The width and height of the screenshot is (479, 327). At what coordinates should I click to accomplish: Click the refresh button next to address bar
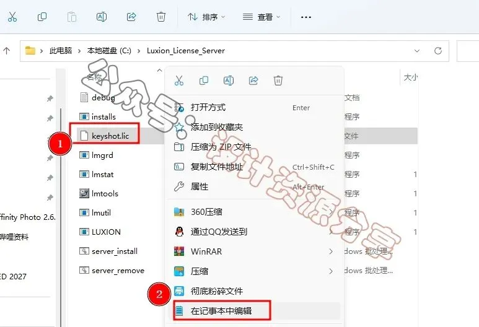438,51
